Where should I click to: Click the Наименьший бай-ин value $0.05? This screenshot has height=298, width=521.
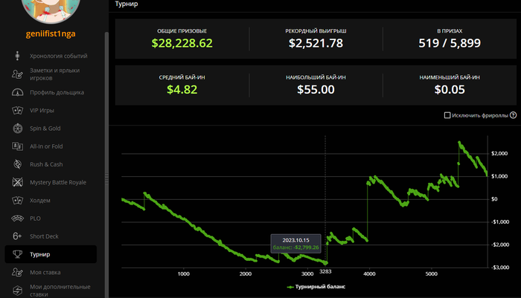tap(450, 90)
